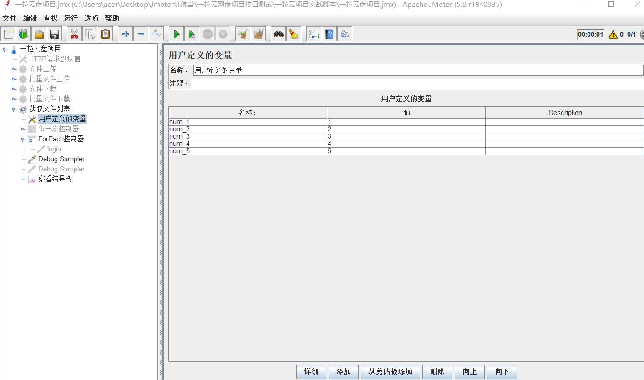This screenshot has height=380, width=644.
Task: Collapse the 一粒云盘项目 root node
Action: (x=5, y=49)
